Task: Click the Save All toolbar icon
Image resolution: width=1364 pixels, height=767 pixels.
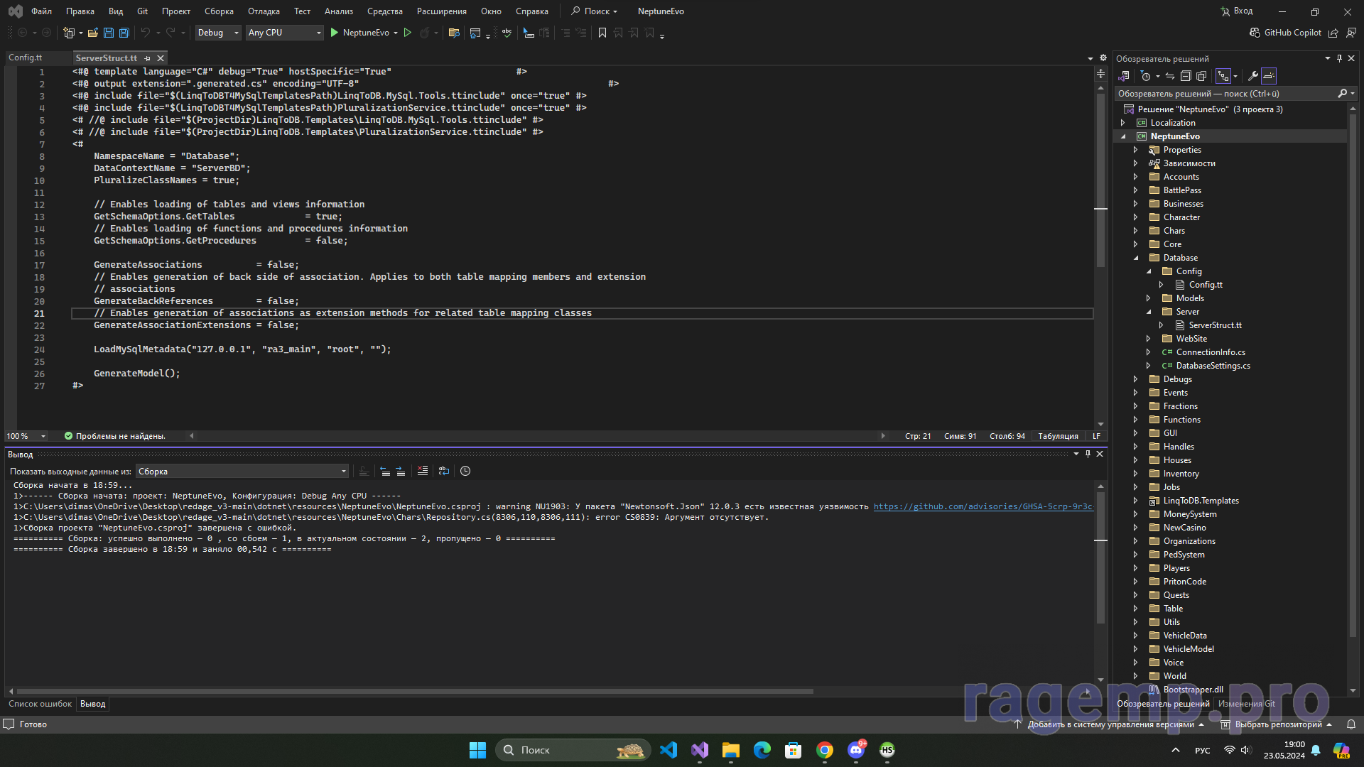Action: click(124, 33)
